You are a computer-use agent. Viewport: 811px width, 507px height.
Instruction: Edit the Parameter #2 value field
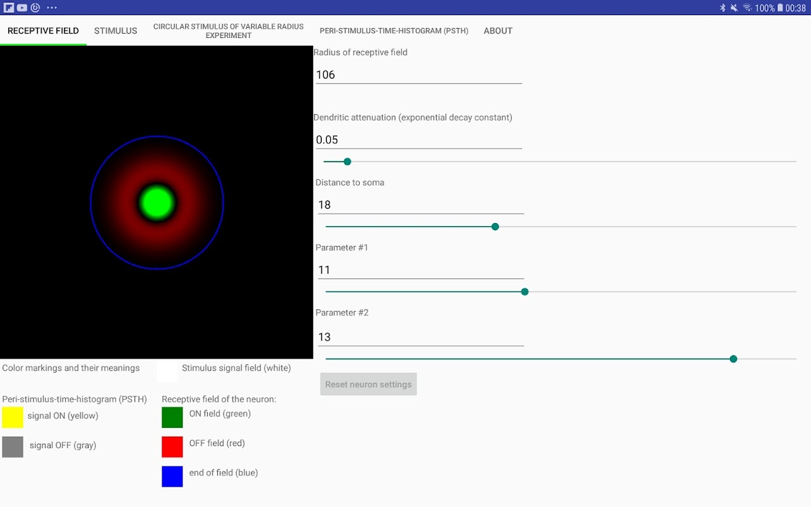coord(421,337)
